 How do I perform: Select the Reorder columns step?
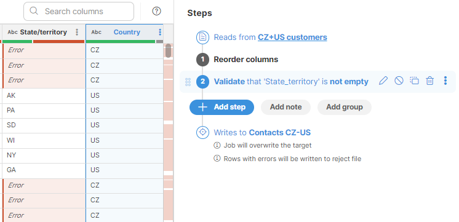[246, 60]
